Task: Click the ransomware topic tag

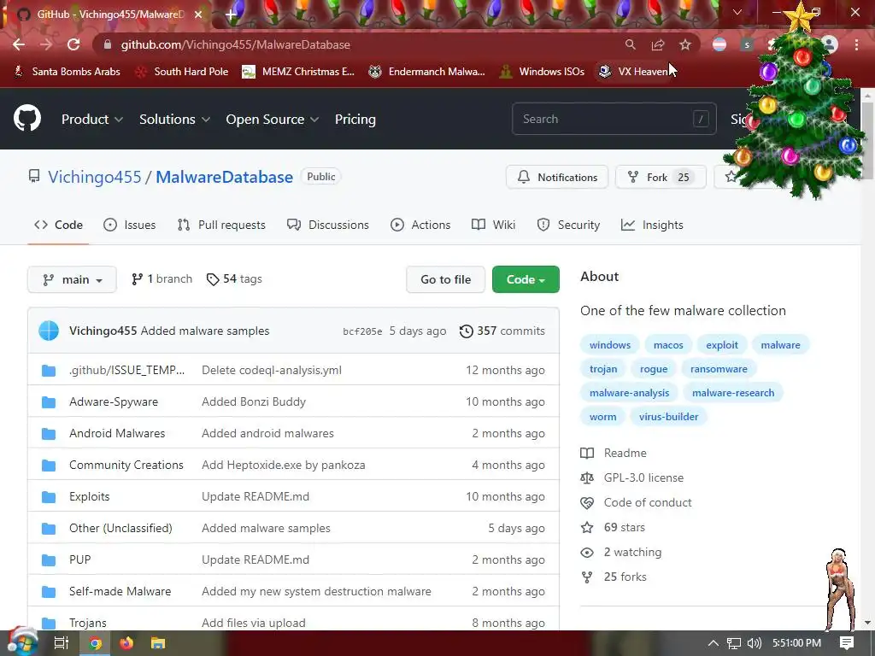Action: [x=719, y=369]
